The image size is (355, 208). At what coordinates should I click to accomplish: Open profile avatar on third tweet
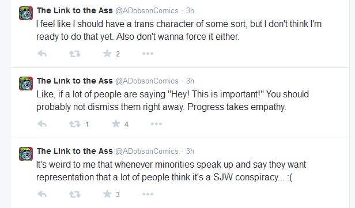point(26,154)
